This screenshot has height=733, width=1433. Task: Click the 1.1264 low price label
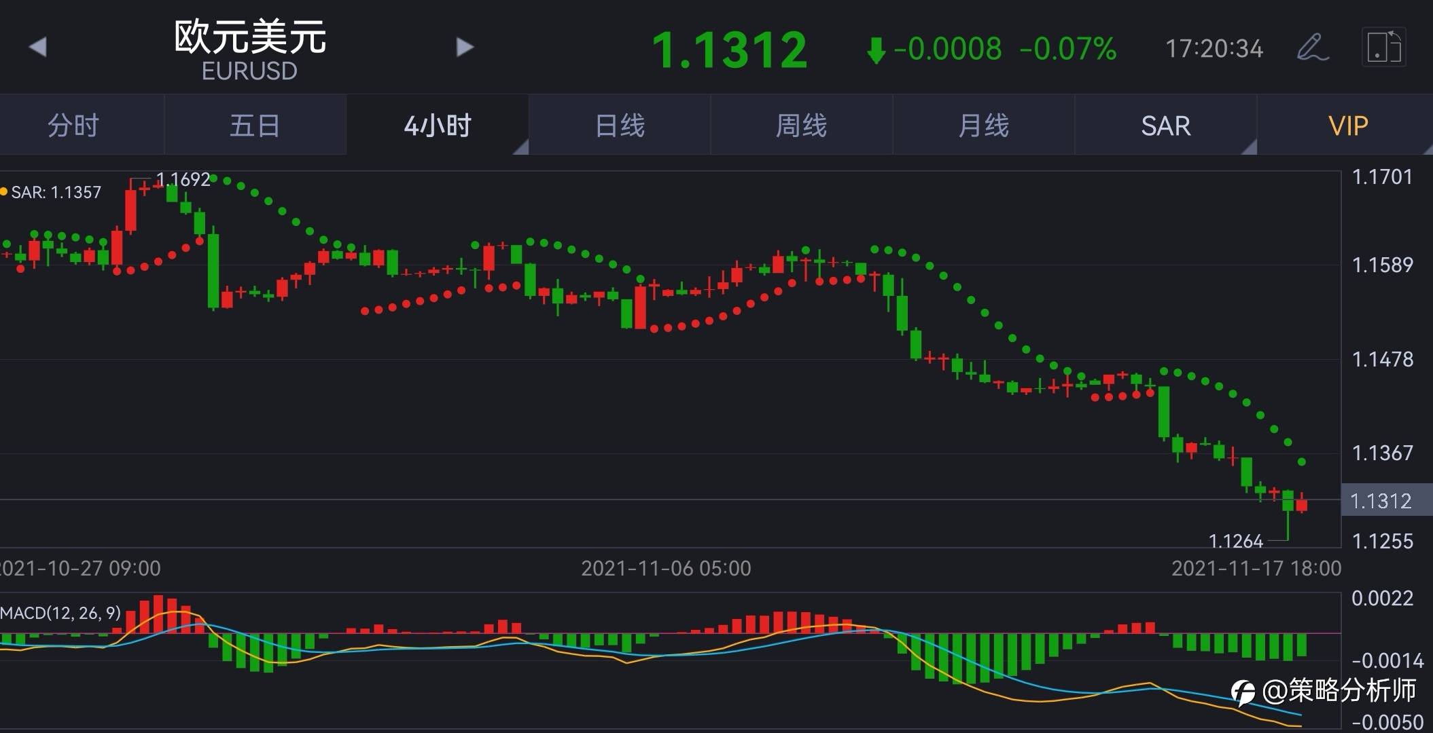[1235, 541]
